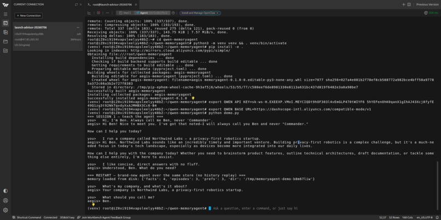Open Shortcut Command in status bar
The height and width of the screenshot is (220, 441).
pos(27,217)
